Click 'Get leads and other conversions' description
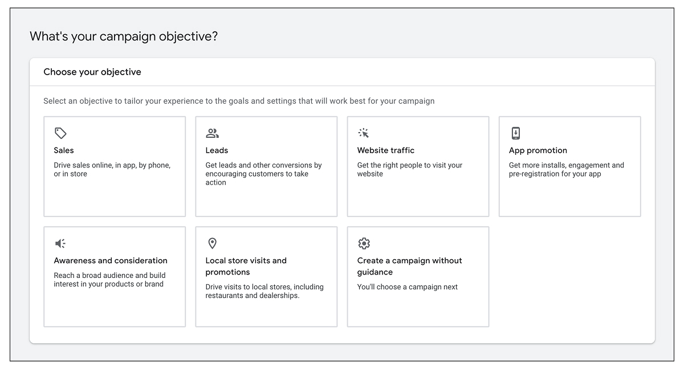This screenshot has width=684, height=369. click(263, 174)
